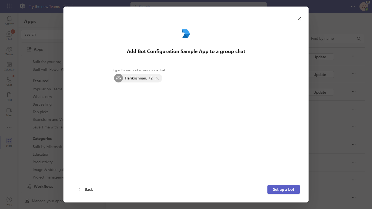Open the Settings and more ellipsis
This screenshot has height=209, width=372.
pos(353,7)
